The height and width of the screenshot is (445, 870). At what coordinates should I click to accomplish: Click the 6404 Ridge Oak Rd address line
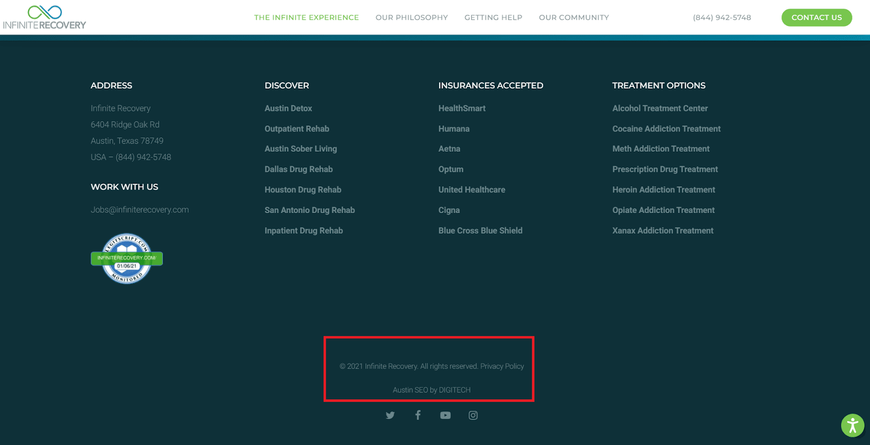pos(125,124)
